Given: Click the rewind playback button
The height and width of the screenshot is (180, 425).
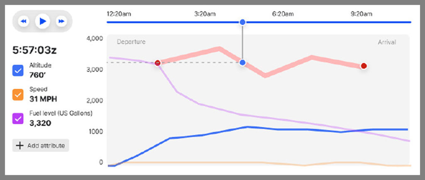Looking at the screenshot, I should (x=24, y=21).
